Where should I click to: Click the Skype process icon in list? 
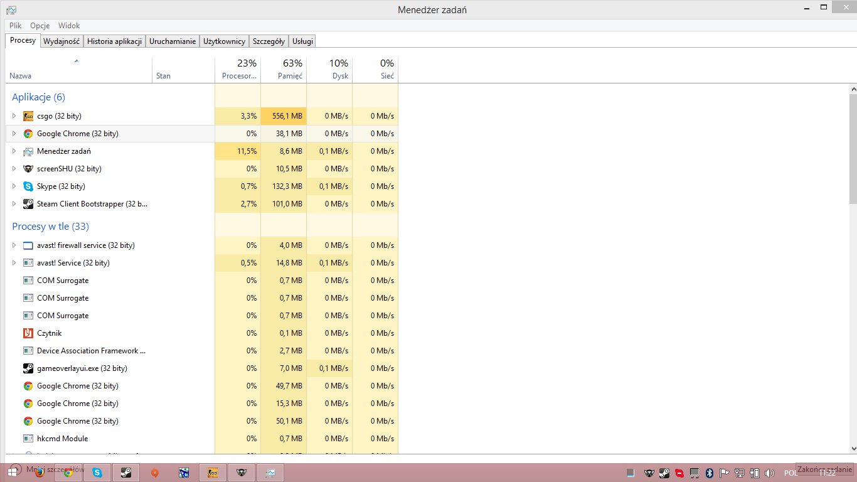pyautogui.click(x=28, y=186)
